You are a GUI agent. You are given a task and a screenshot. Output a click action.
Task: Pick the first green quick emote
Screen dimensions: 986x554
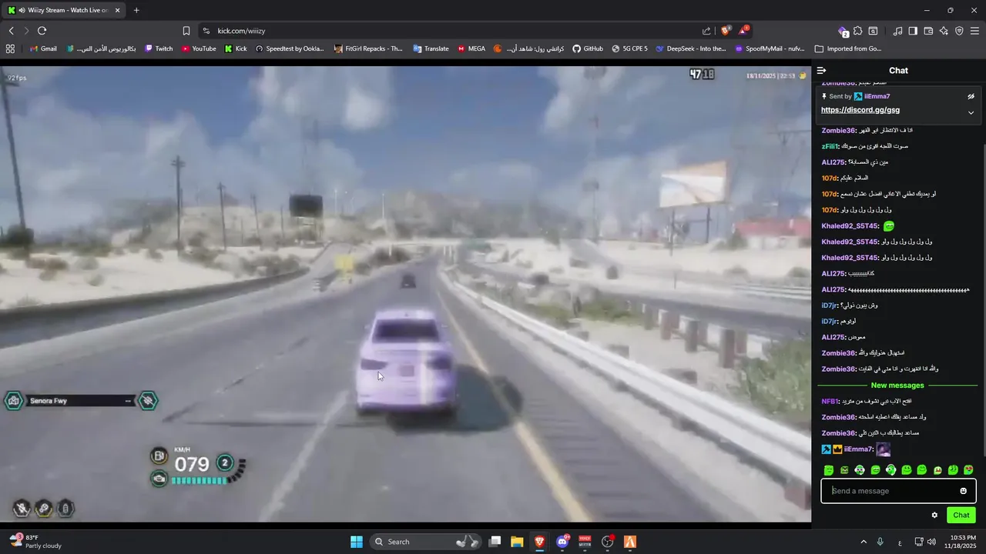tap(829, 470)
